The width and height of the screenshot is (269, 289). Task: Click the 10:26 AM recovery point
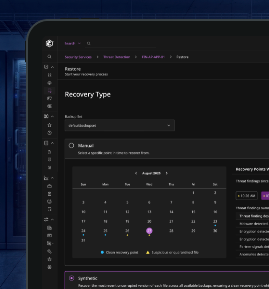(247, 196)
